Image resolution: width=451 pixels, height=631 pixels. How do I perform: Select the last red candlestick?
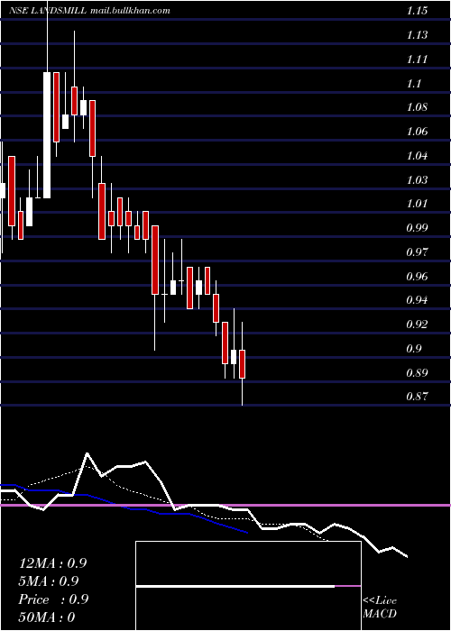coord(242,364)
